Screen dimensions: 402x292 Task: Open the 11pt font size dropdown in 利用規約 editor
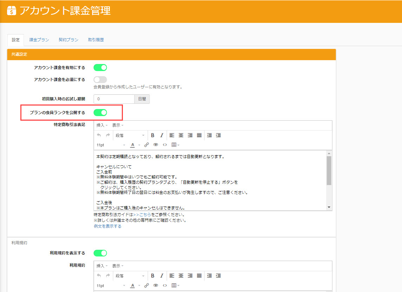pos(111,285)
